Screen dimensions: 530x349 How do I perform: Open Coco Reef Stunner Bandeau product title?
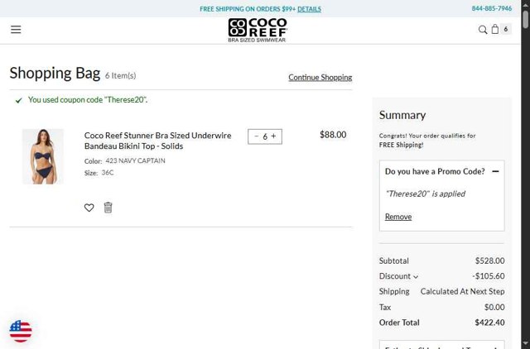(x=158, y=141)
